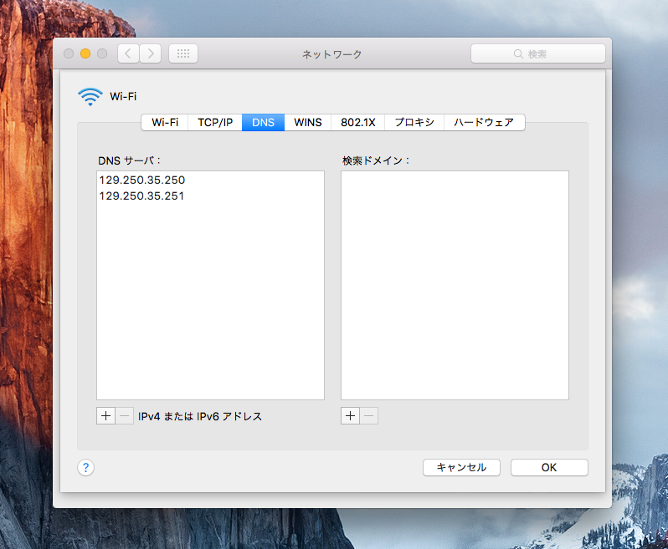This screenshot has height=549, width=668.
Task: Show all preferences grid icon
Action: 183,53
